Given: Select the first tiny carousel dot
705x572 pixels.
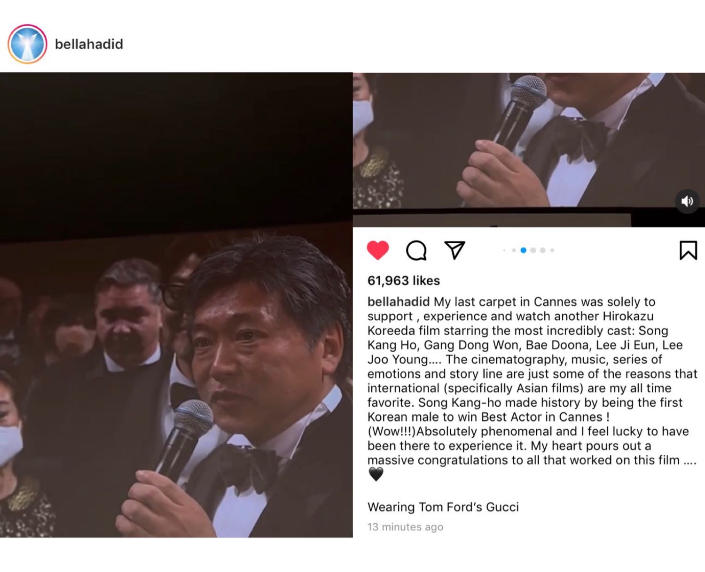Looking at the screenshot, I should coord(504,250).
